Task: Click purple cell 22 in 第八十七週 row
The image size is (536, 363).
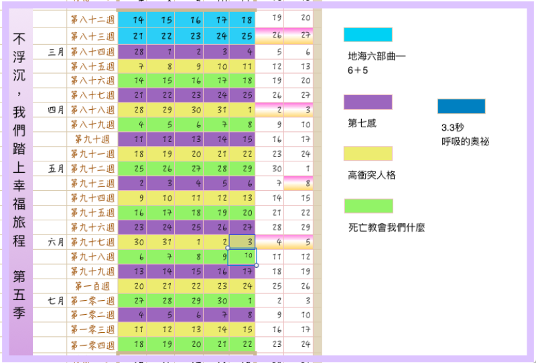Action: click(x=161, y=95)
